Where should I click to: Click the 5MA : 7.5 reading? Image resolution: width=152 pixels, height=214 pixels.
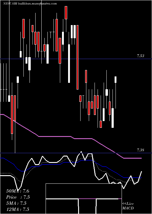[16, 203]
